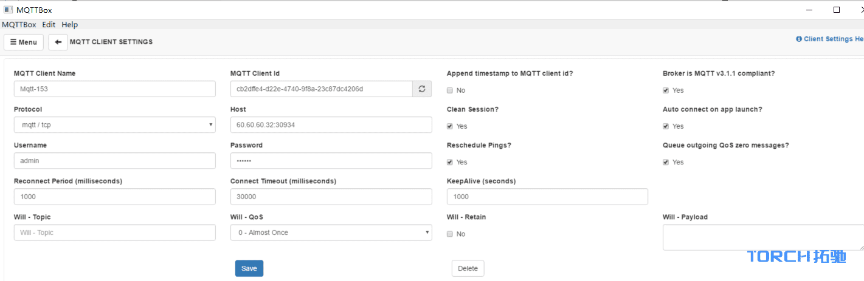Open the Help menu
Viewport: 864px width, 281px height.
pos(70,25)
